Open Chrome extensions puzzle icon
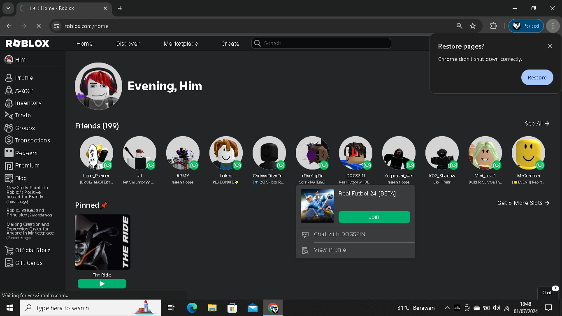This screenshot has width=562, height=316. [x=493, y=26]
